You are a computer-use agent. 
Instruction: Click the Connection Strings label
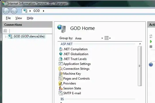[x=76, y=69]
